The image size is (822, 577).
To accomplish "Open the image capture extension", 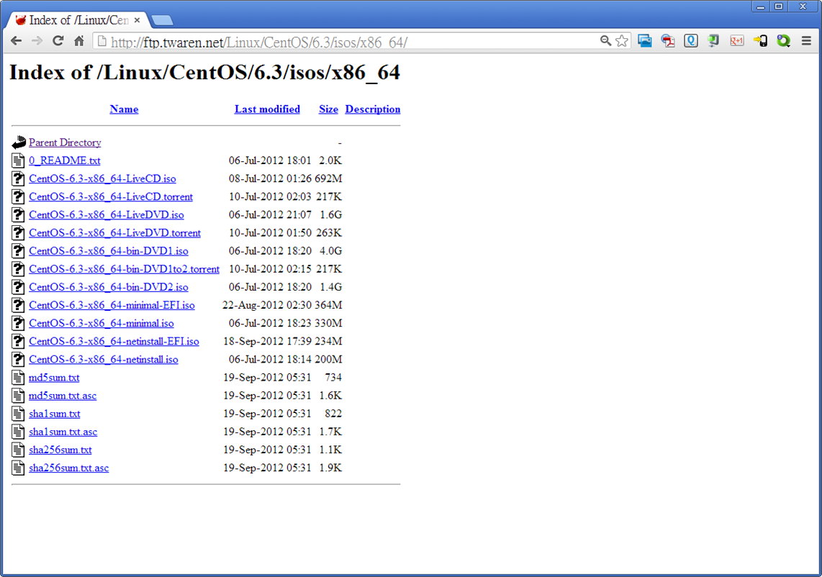I will (x=644, y=41).
